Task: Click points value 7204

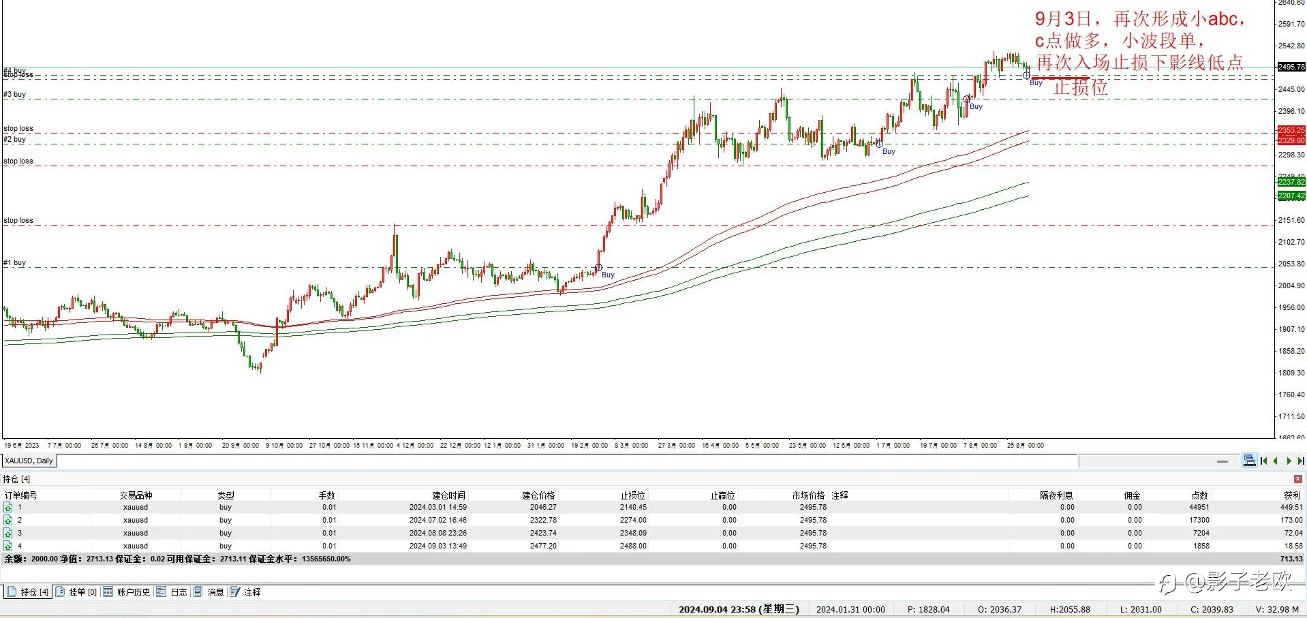Action: pyautogui.click(x=1201, y=533)
